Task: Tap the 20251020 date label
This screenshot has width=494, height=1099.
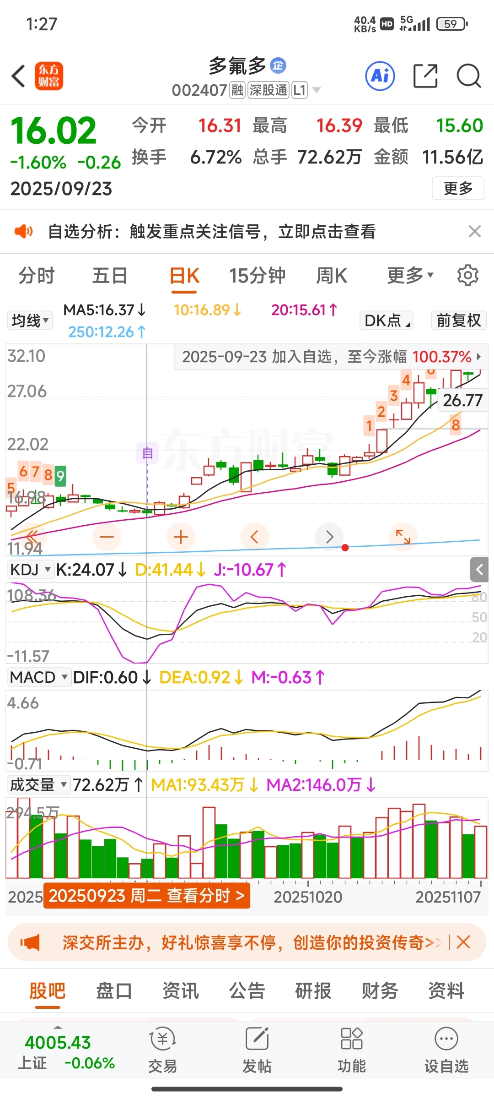Action: pyautogui.click(x=308, y=897)
